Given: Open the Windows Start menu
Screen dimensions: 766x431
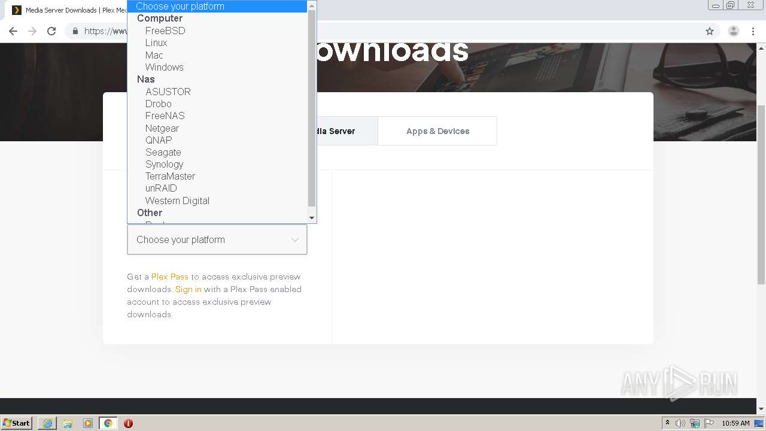Looking at the screenshot, I should pyautogui.click(x=16, y=423).
